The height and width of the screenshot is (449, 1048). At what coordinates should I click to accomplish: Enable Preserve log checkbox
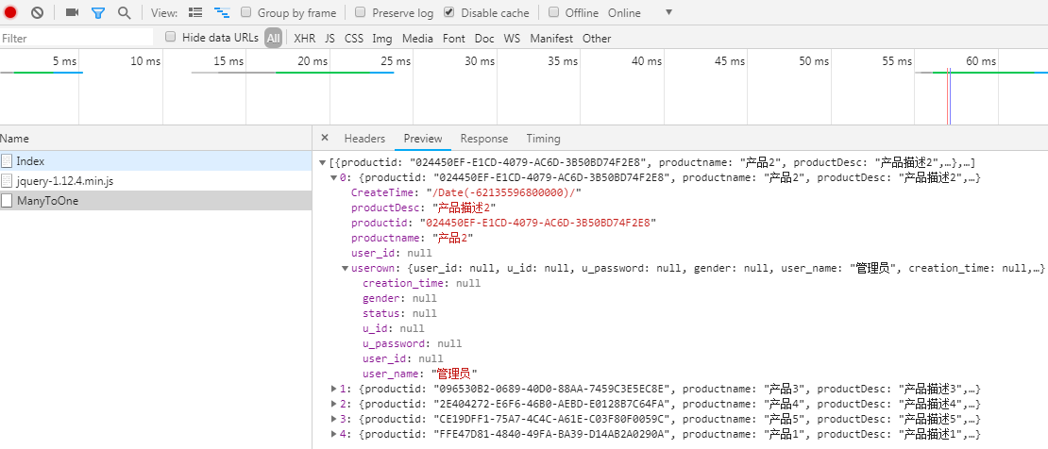(361, 12)
